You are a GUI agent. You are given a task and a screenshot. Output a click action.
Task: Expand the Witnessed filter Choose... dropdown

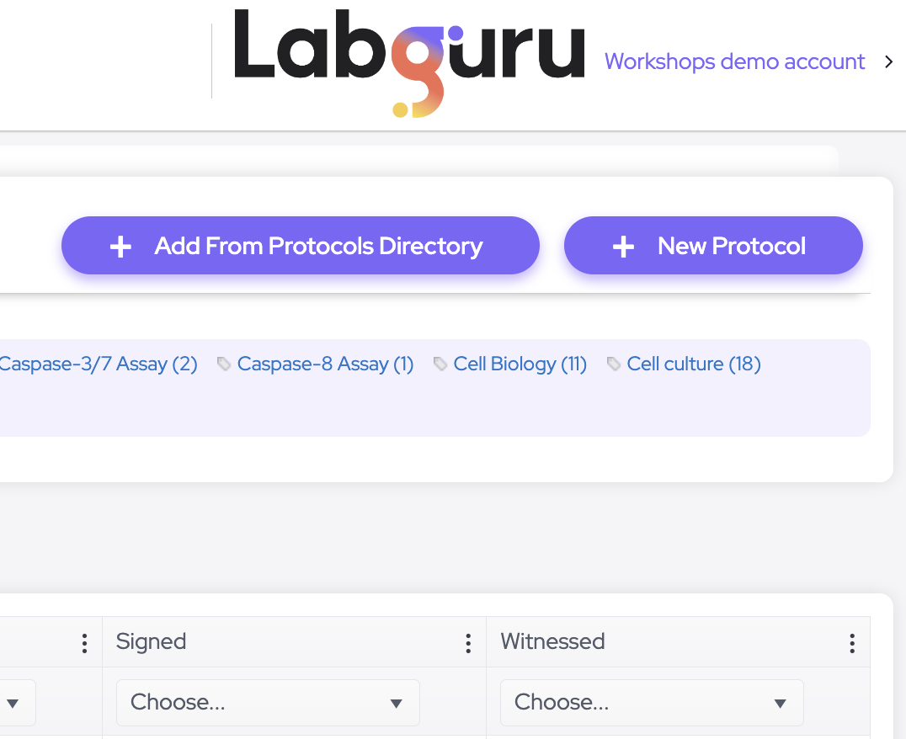coord(652,702)
